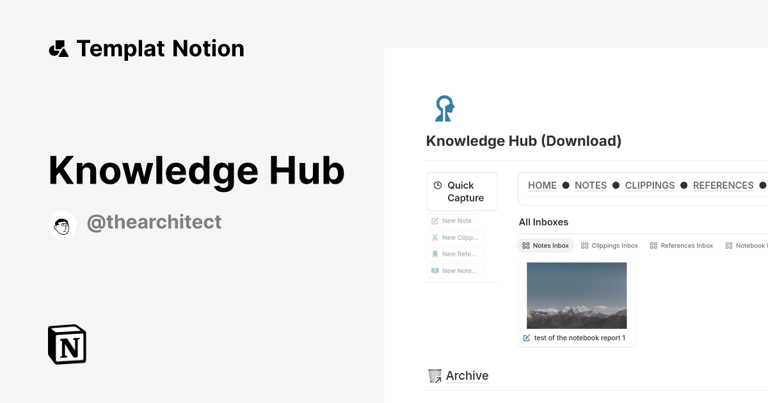Open the card titled test of the notebook report 1
Viewport: 768px width, 403px height.
pos(579,337)
